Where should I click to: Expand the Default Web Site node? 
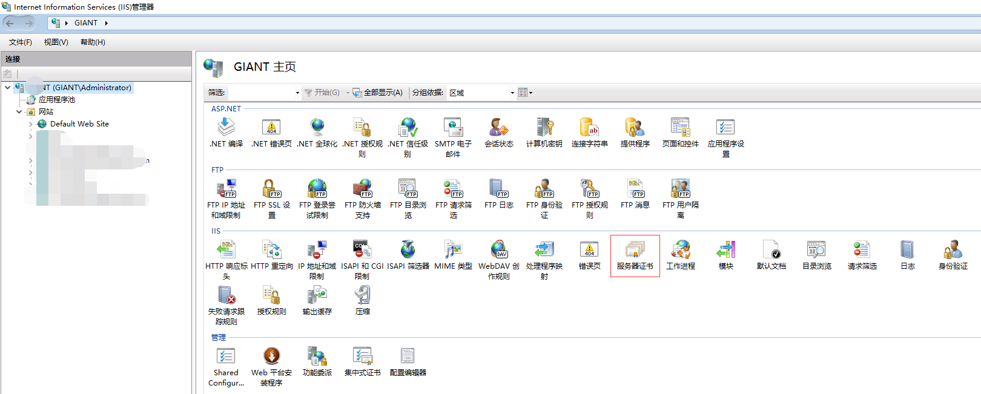tap(31, 124)
